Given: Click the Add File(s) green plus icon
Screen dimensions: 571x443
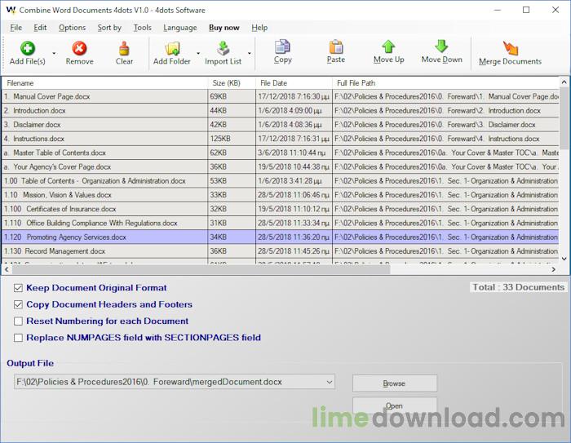Looking at the screenshot, I should click(x=28, y=48).
